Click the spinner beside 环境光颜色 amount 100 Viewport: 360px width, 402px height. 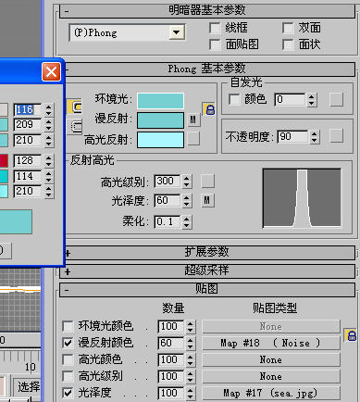click(x=191, y=326)
